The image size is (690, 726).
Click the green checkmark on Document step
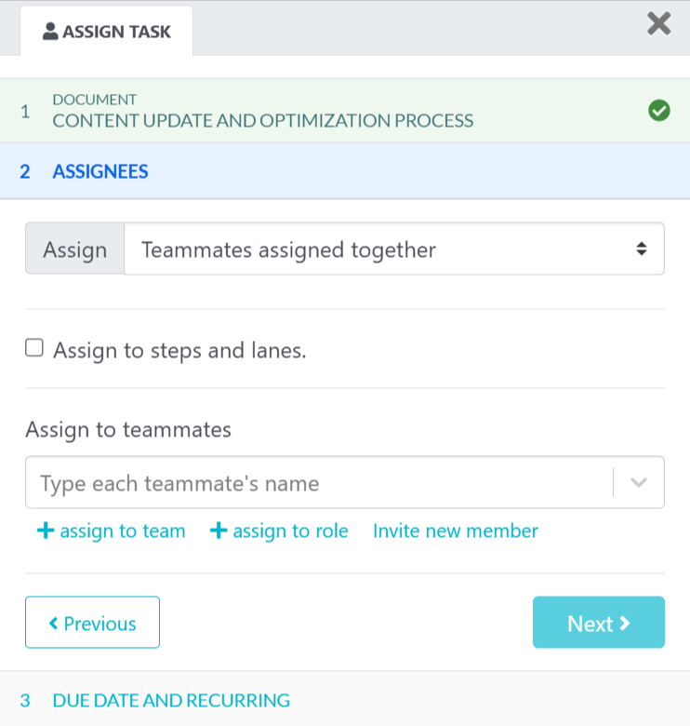pyautogui.click(x=659, y=111)
